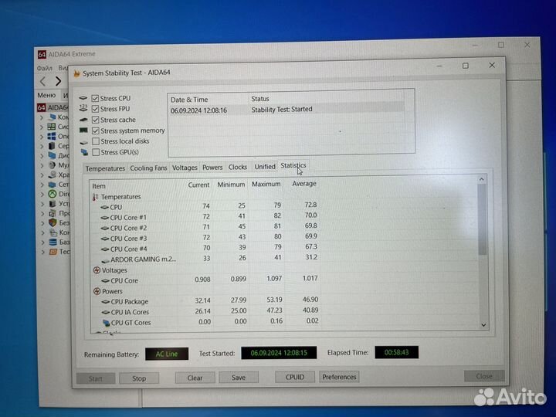
Task: Save the stability test results
Action: coord(239,378)
